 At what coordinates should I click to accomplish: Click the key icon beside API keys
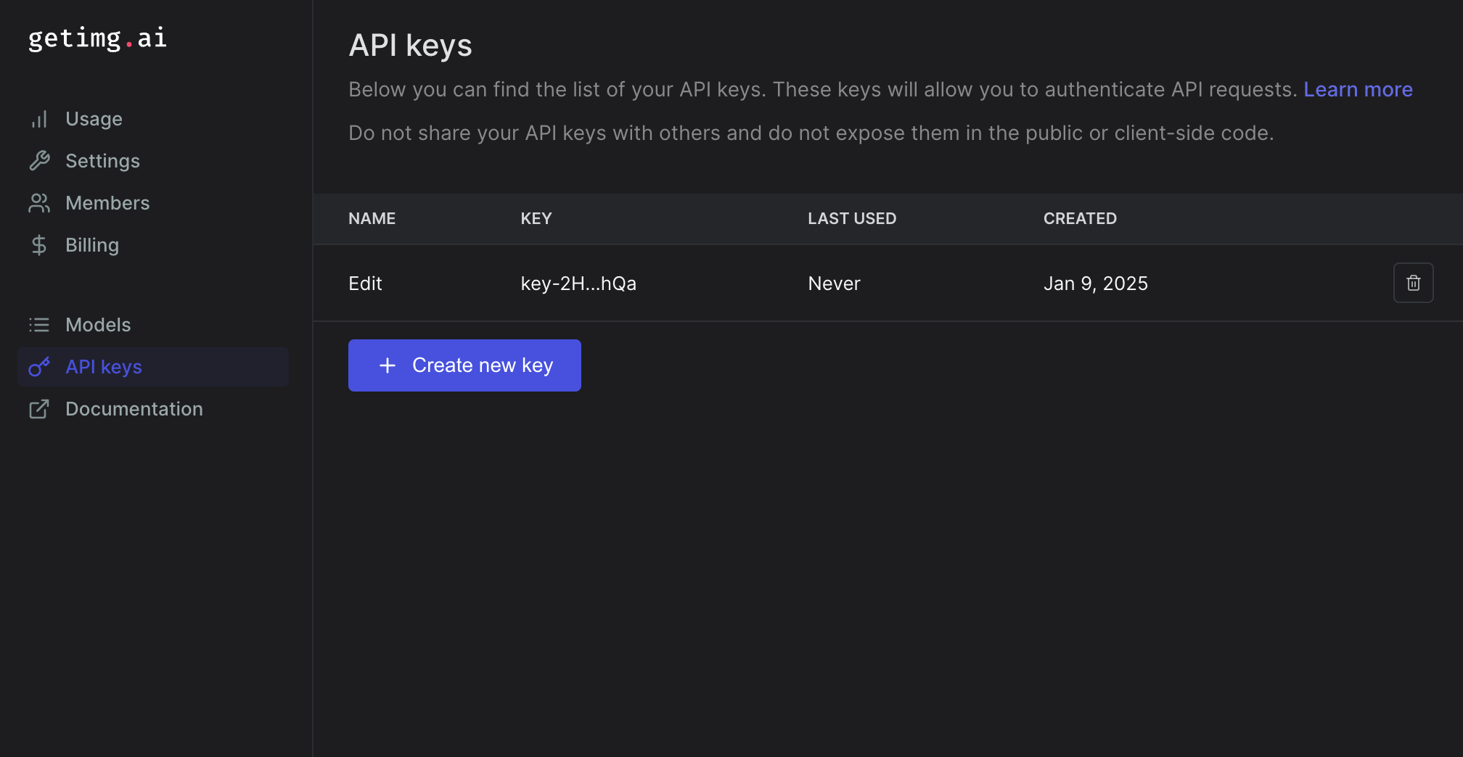[x=39, y=367]
